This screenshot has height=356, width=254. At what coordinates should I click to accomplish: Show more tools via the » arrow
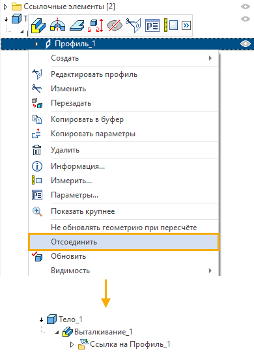[186, 25]
